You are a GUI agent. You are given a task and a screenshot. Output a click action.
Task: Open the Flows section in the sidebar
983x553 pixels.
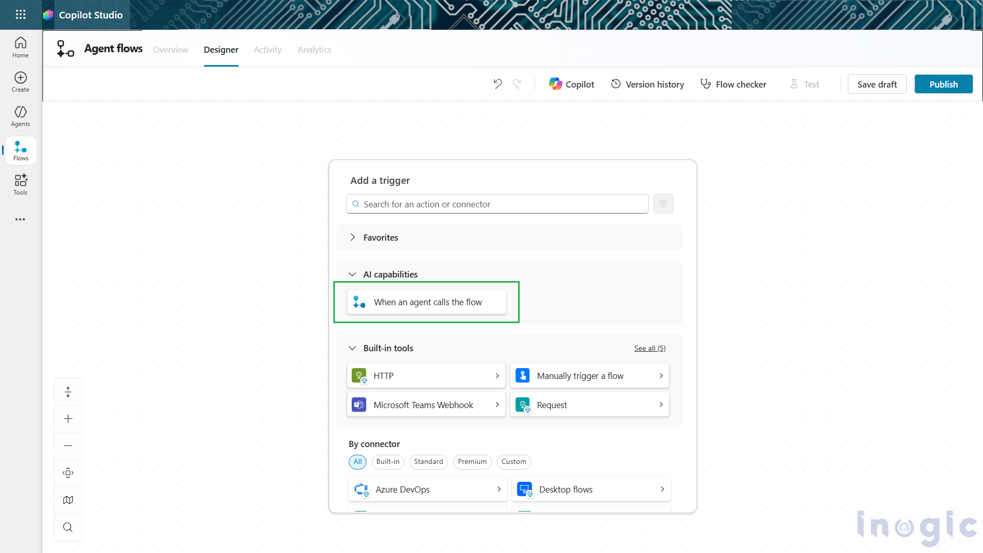[20, 150]
